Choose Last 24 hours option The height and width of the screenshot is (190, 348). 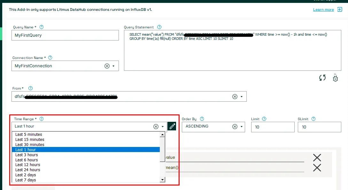86,170
